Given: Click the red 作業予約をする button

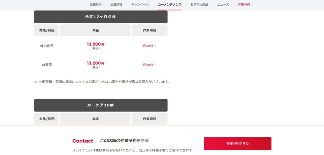Looking at the screenshot, I should pos(238,143).
